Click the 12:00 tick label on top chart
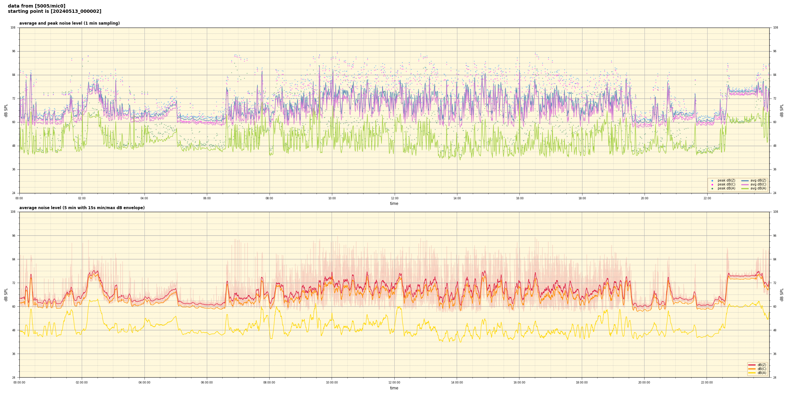Screen dimensions: 788x394 (394, 198)
